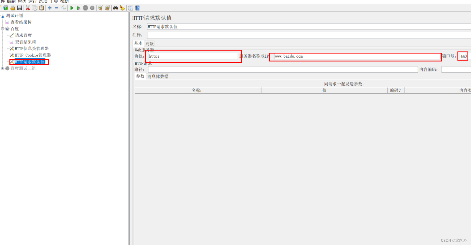
Task: Click the HTTP Cookie管理器 wrench icon
Action: [x=12, y=55]
